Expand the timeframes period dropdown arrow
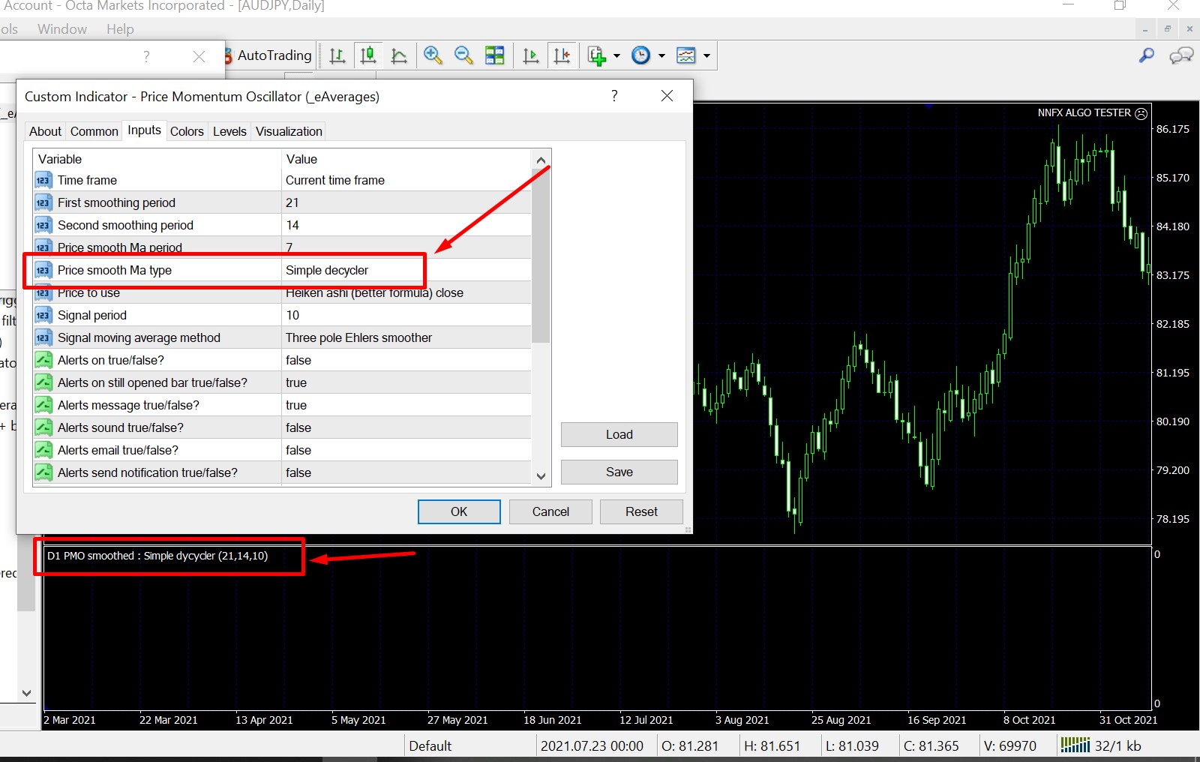This screenshot has width=1200, height=762. [x=661, y=56]
